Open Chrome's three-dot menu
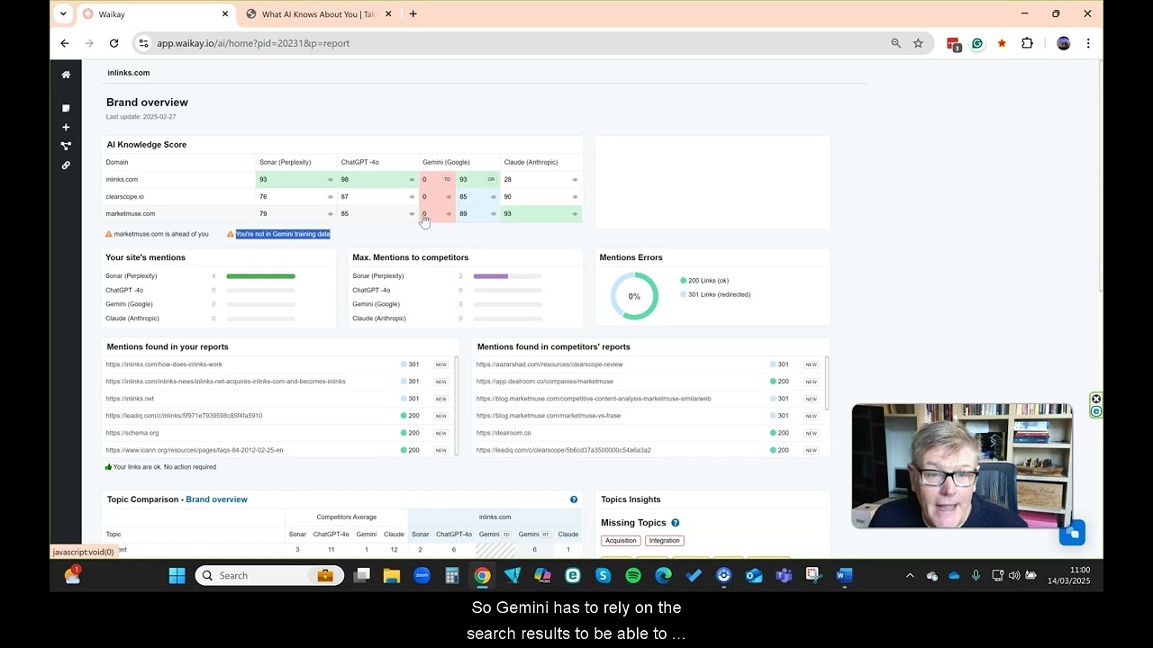This screenshot has width=1153, height=648. tap(1088, 43)
